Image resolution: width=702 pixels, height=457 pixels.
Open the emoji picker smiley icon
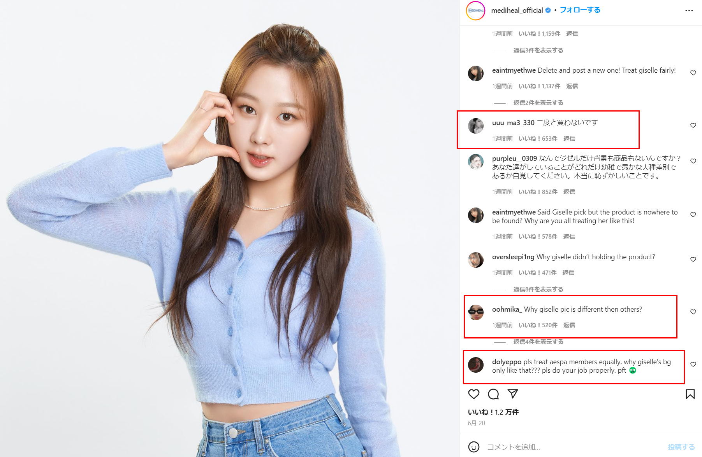[x=473, y=447]
